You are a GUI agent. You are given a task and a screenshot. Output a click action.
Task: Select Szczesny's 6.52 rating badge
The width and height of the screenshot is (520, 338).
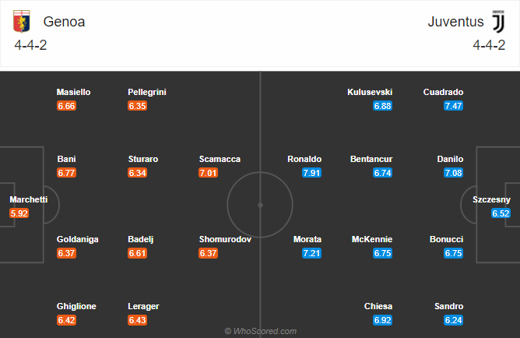(501, 213)
